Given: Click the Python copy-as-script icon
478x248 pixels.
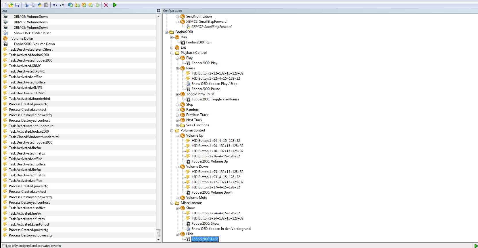Looking at the screenshot, I should (x=39, y=5).
